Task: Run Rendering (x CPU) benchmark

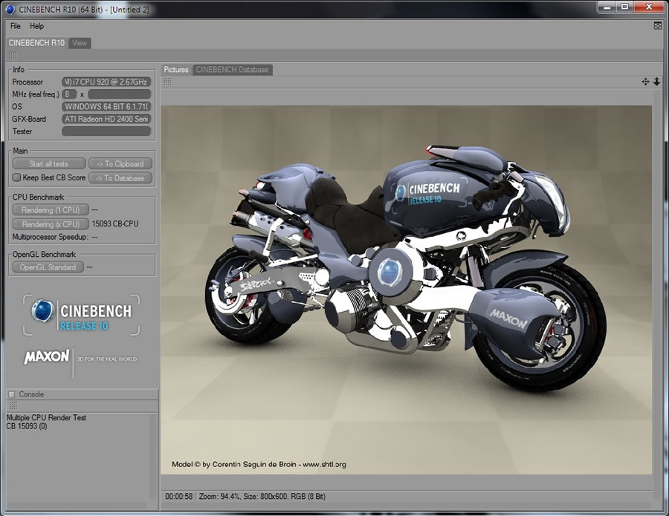Action: coord(51,224)
